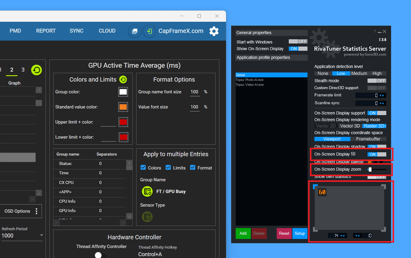This screenshot has height=258, width=411.
Task: Open the Standard value color orange swatch
Action: (x=123, y=107)
